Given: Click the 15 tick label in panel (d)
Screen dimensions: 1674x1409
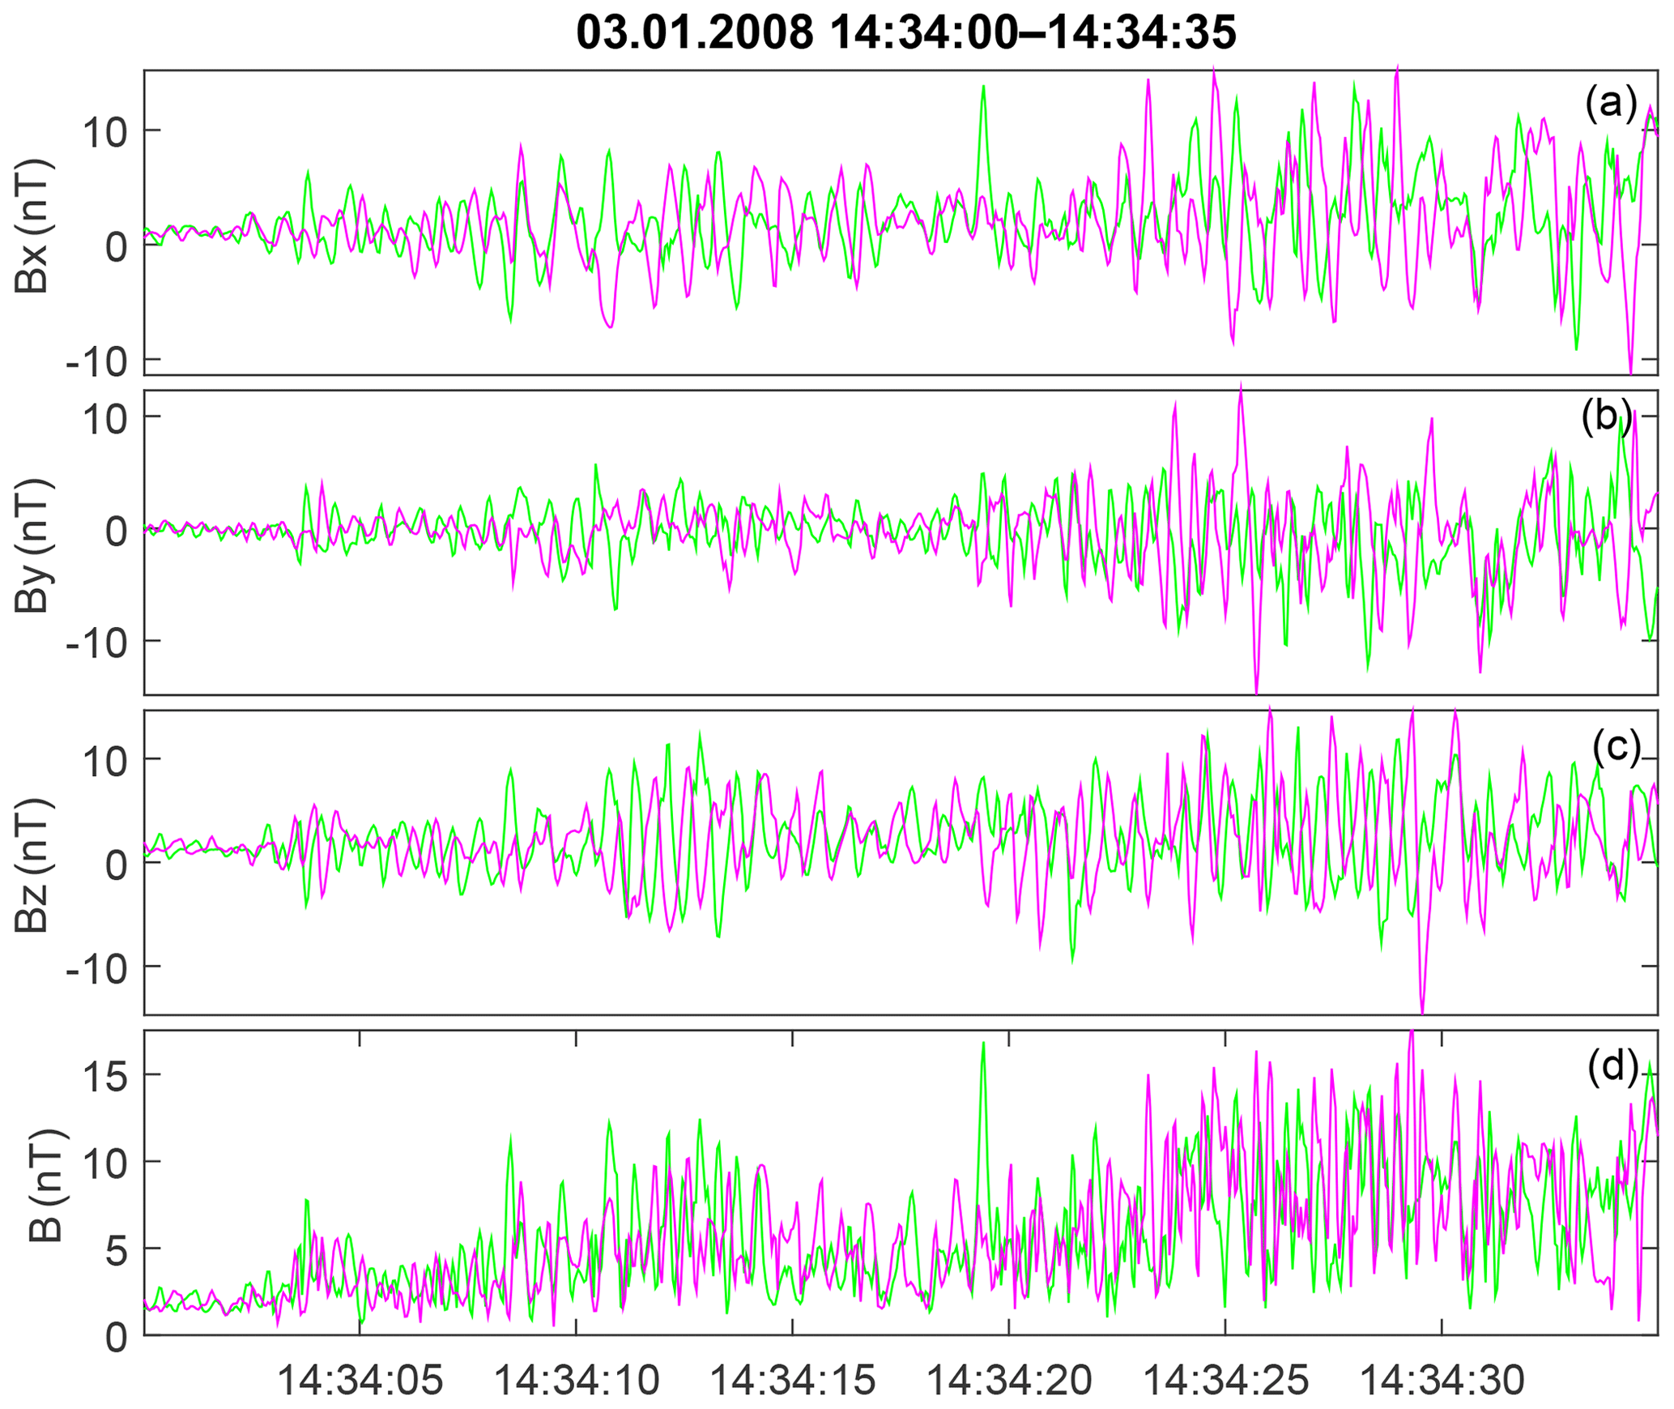Looking at the screenshot, I should pos(104,1077).
